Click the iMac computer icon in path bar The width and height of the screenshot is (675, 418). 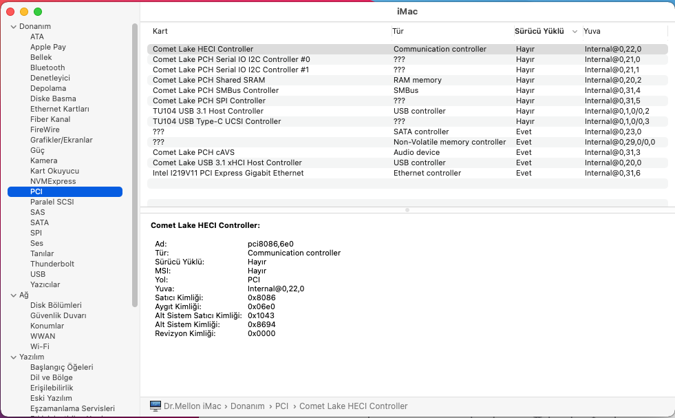(155, 406)
